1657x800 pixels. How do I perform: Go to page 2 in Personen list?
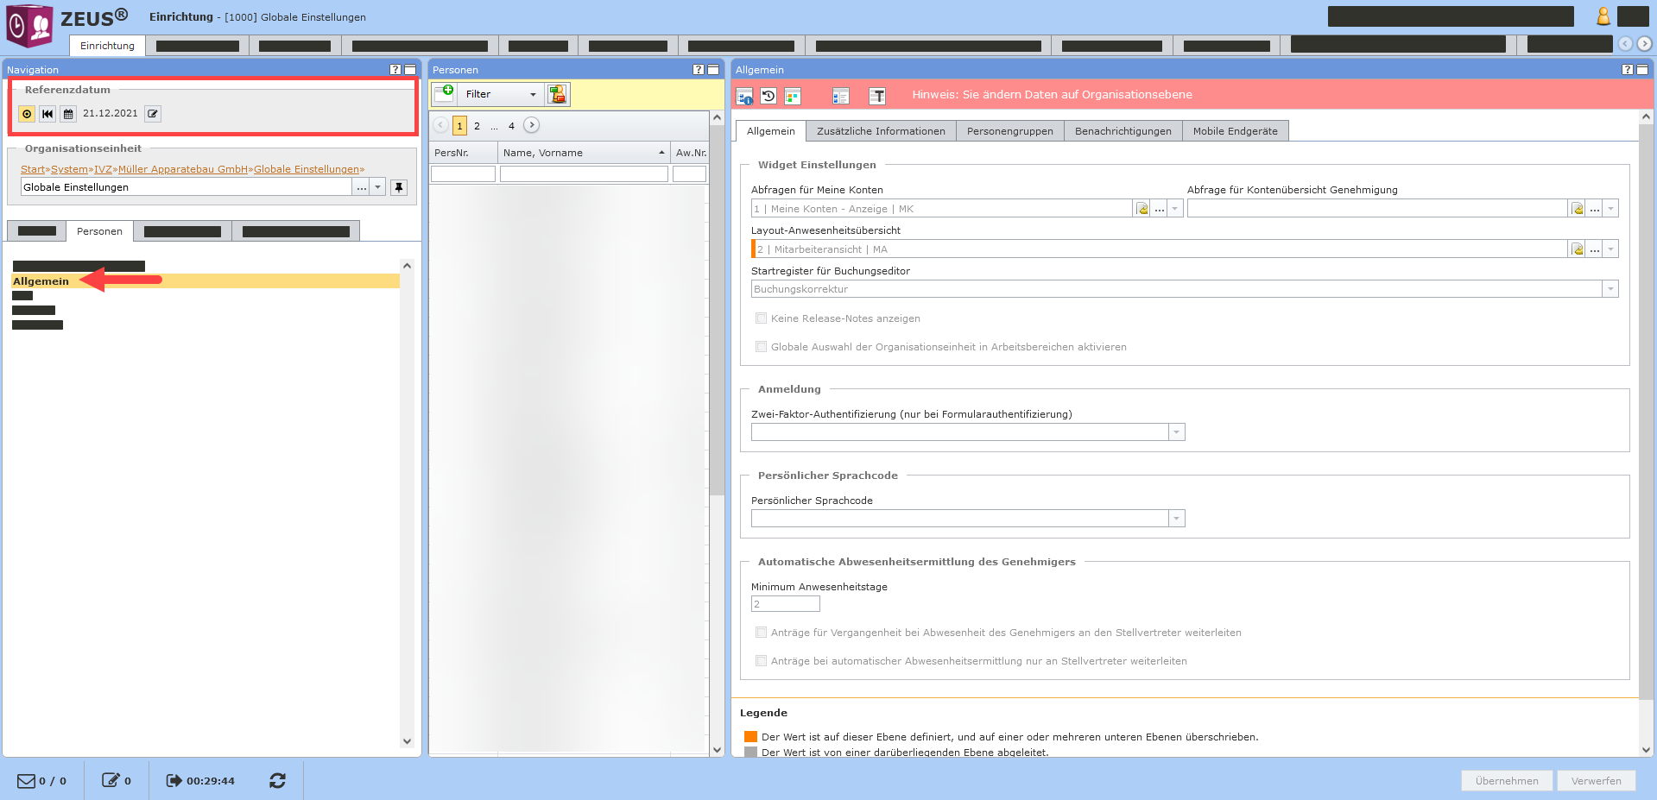tap(477, 126)
